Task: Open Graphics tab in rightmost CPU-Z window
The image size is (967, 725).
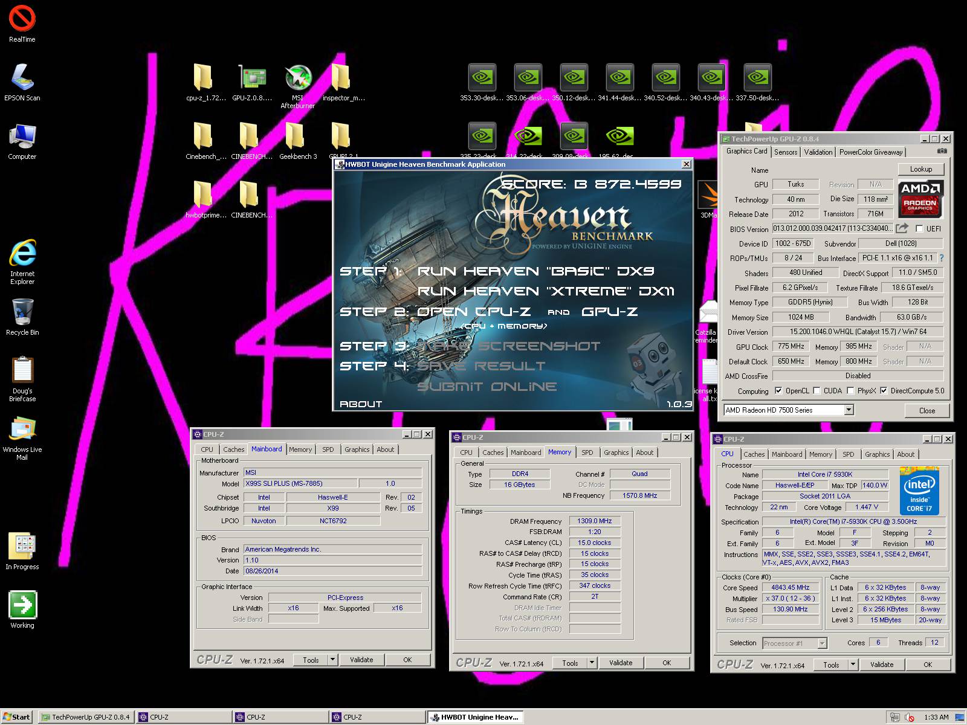Action: (x=877, y=454)
